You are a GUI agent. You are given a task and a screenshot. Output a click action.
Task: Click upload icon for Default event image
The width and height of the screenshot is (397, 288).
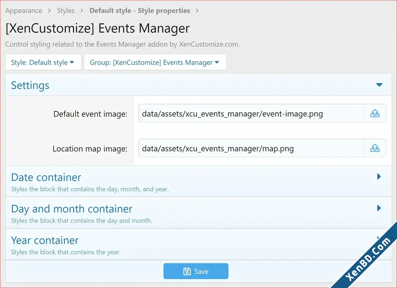[375, 113]
